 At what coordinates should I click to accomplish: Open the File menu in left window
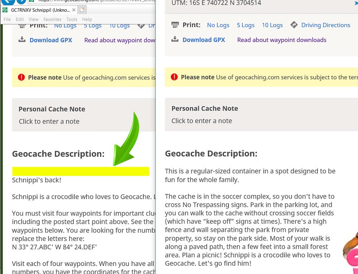tap(7, 19)
